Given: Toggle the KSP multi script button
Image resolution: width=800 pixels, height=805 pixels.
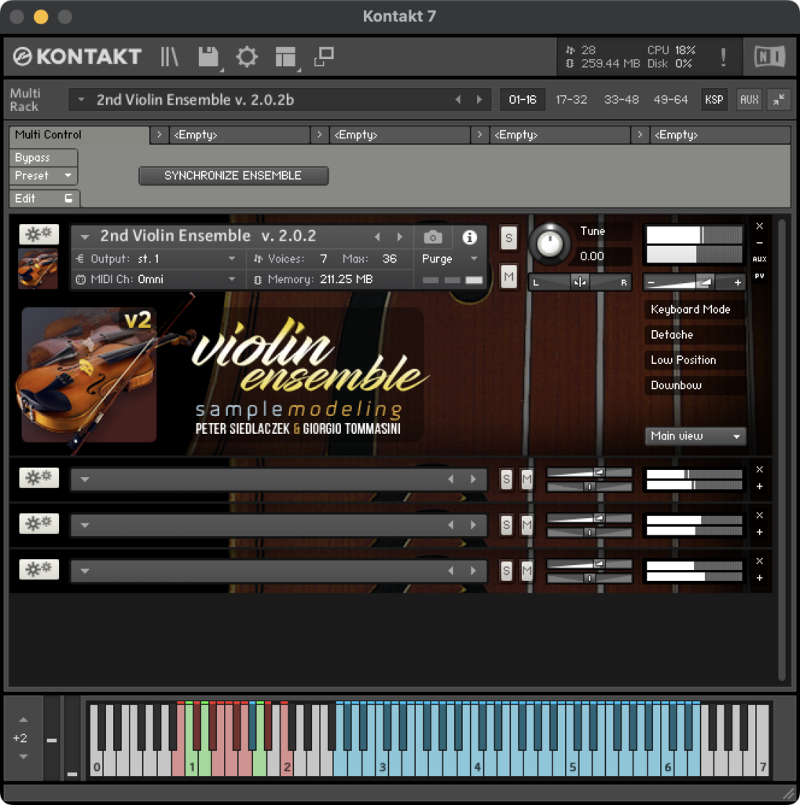Looking at the screenshot, I should [x=714, y=99].
